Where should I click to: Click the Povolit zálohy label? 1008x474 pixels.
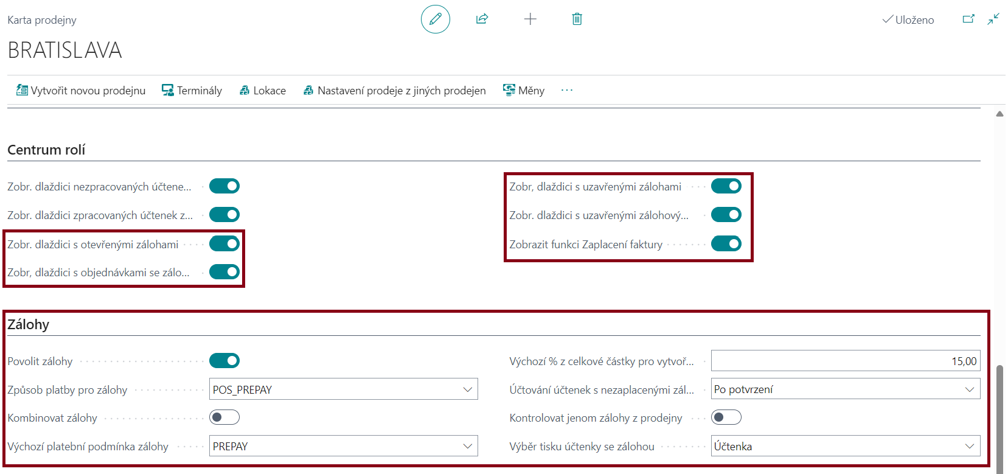tap(40, 361)
